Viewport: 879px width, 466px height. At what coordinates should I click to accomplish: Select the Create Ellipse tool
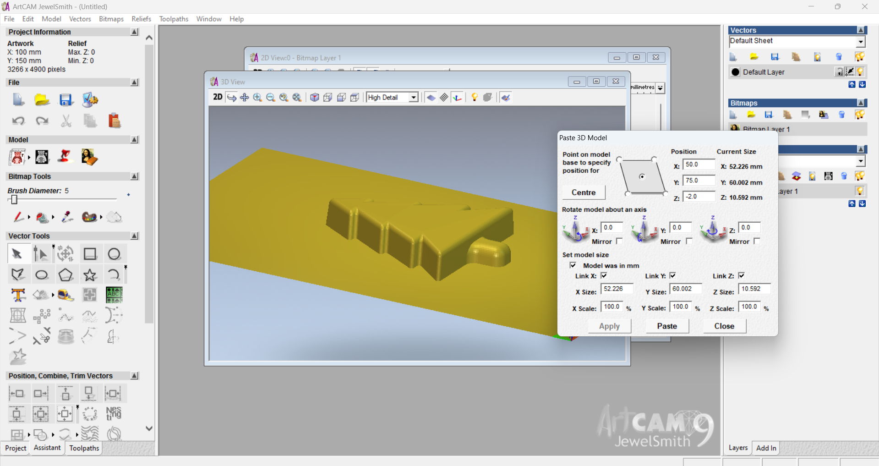pos(42,274)
